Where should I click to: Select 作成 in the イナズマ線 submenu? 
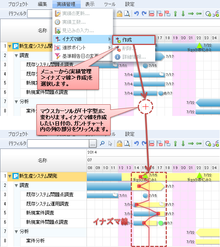[134, 40]
